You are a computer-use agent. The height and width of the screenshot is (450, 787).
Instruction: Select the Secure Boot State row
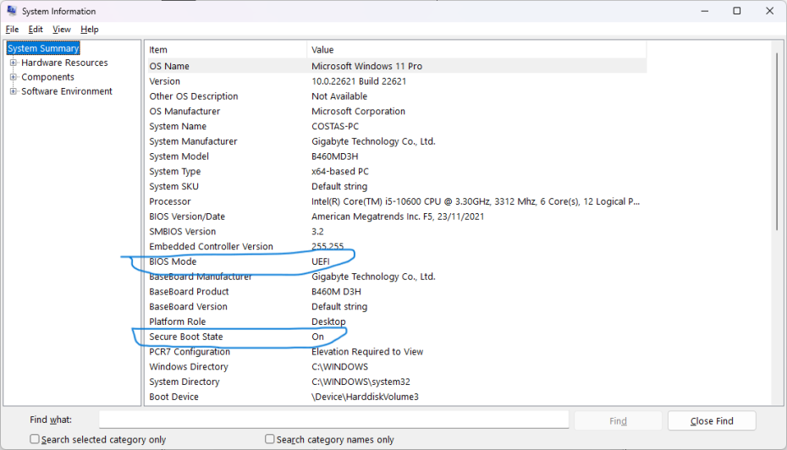click(396, 337)
